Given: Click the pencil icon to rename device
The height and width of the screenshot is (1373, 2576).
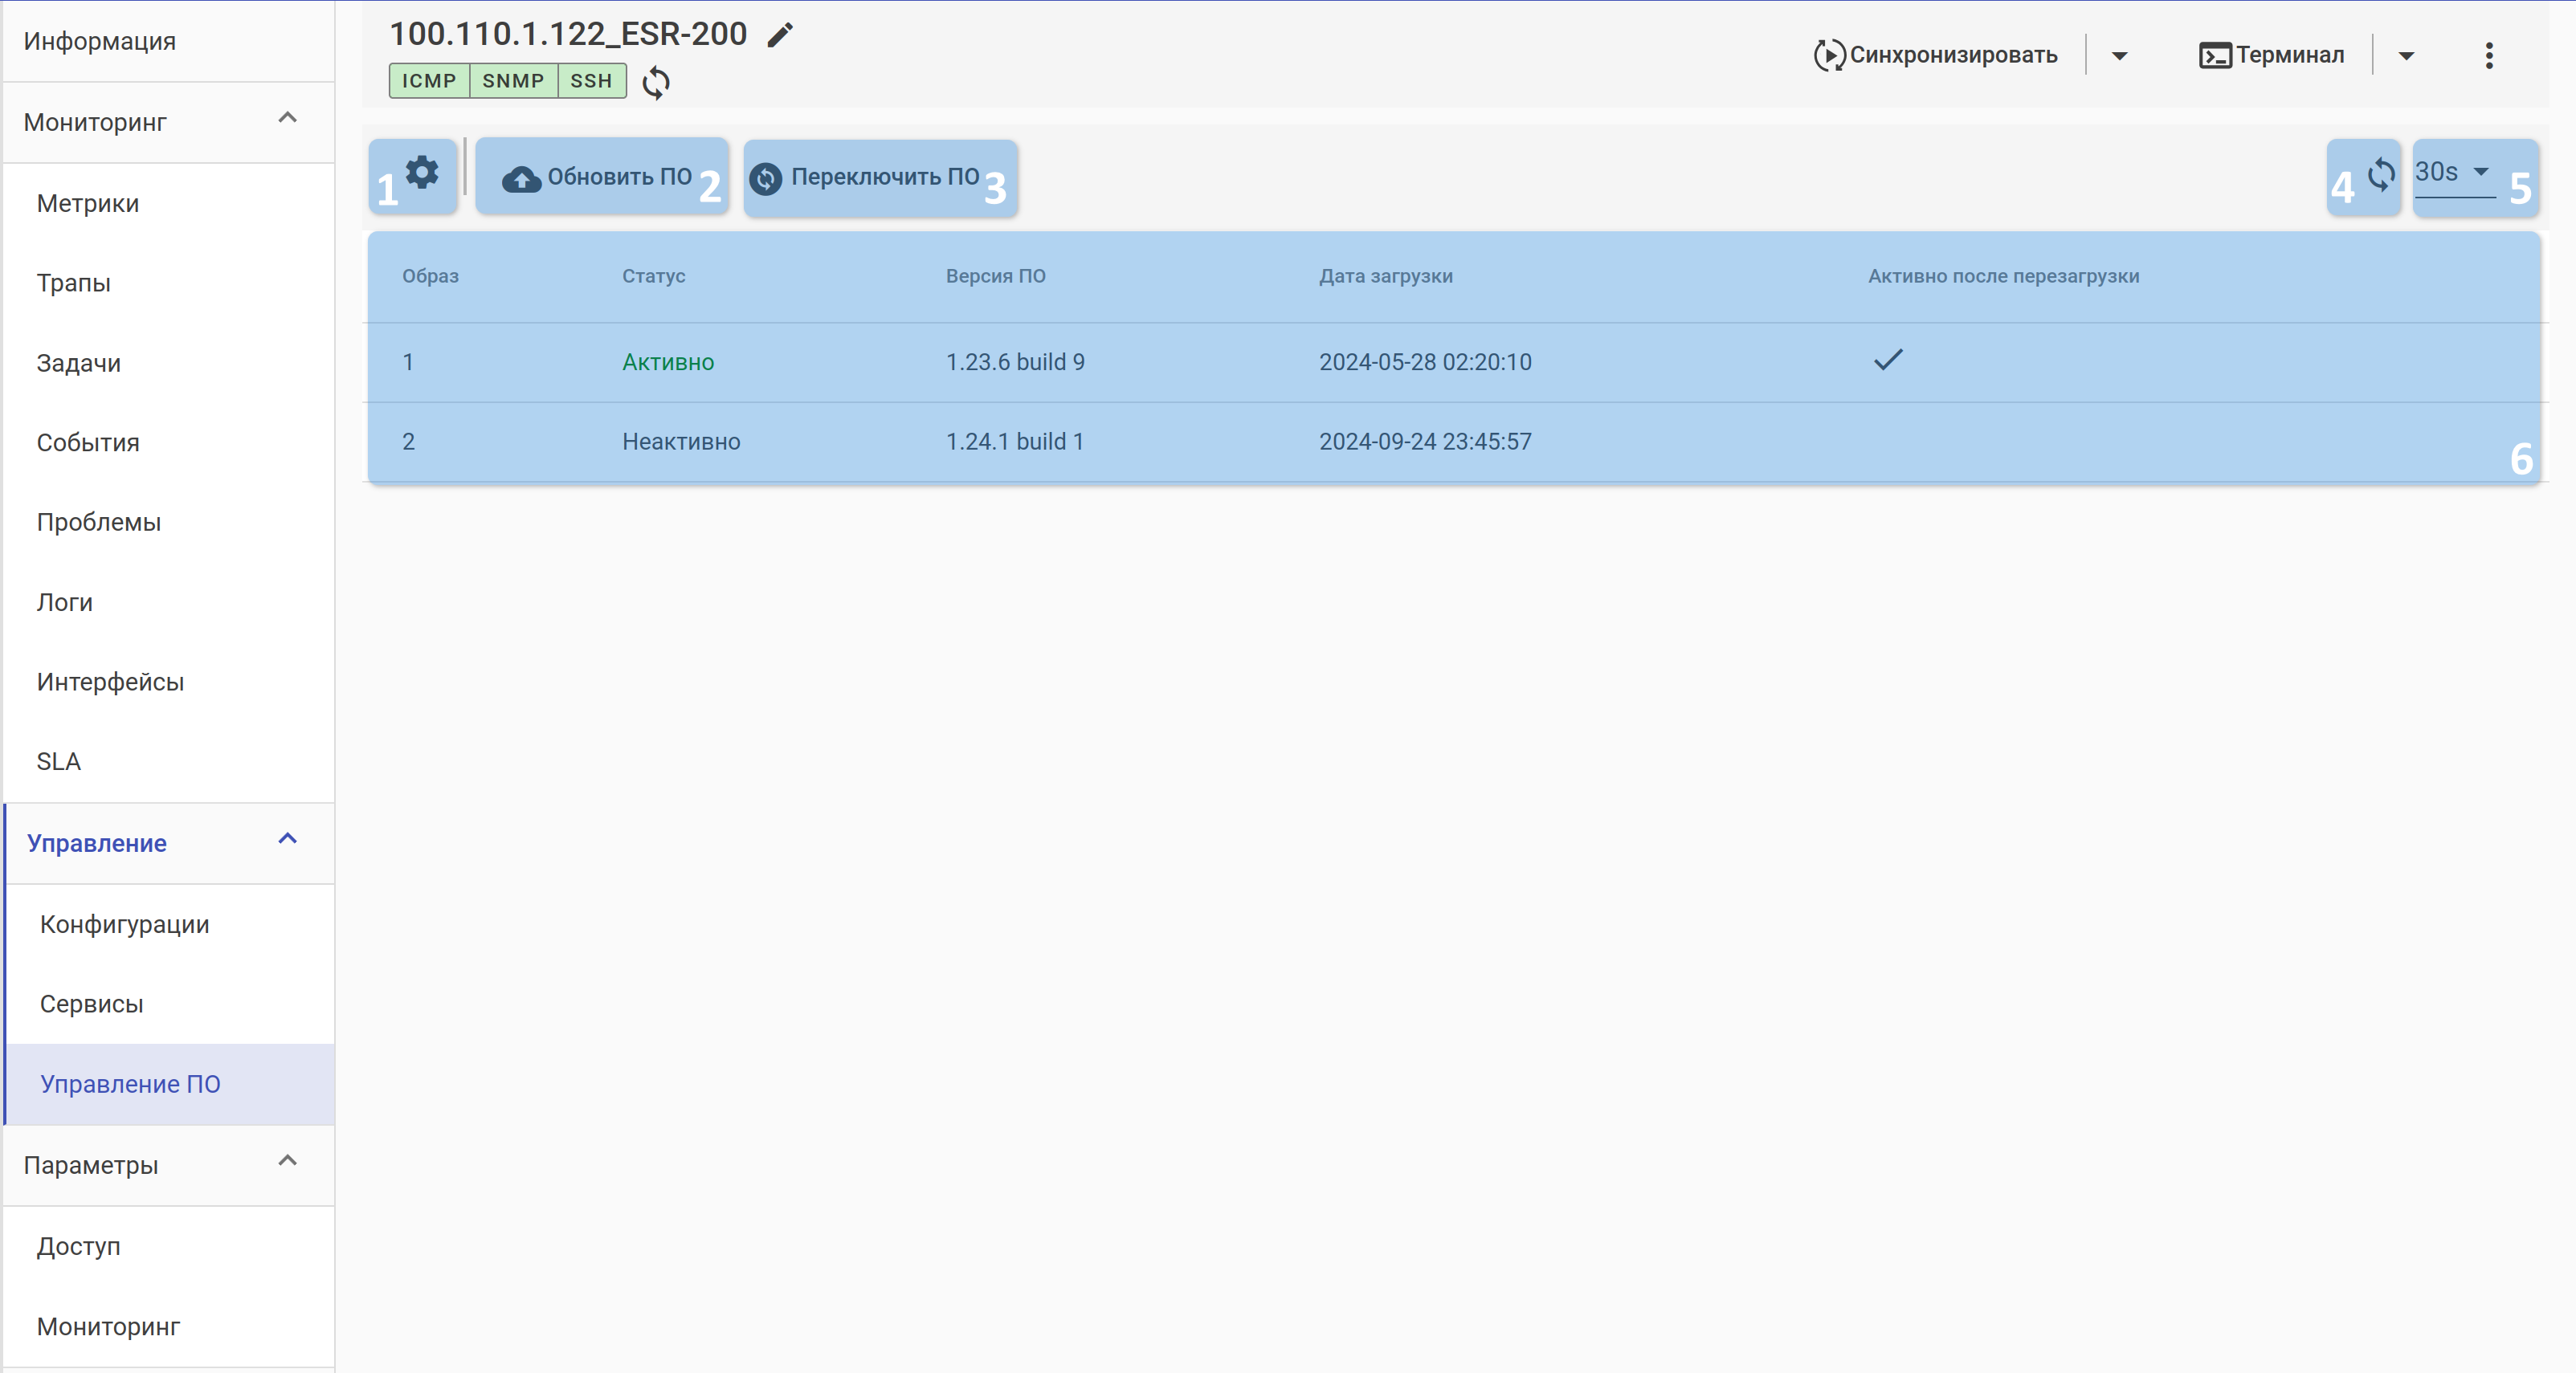Looking at the screenshot, I should coord(780,35).
